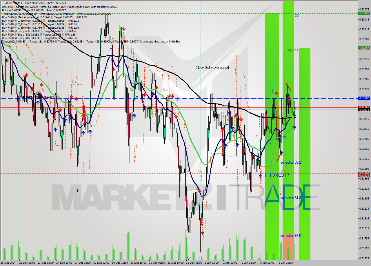Screen dimensions: 371x266
Task: Click the green 0.62463 price tag
Action: coord(364,13)
